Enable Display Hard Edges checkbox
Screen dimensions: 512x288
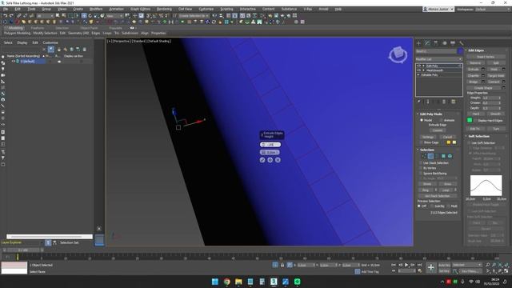click(474, 121)
